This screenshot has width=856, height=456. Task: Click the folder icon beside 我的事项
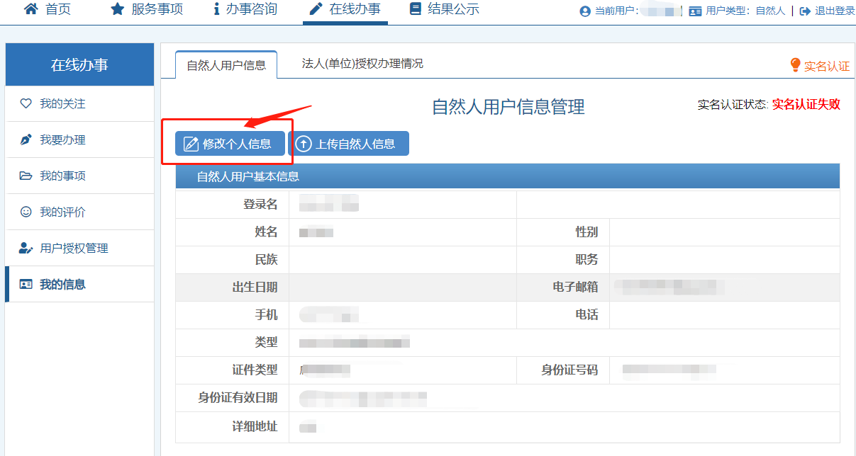click(26, 176)
